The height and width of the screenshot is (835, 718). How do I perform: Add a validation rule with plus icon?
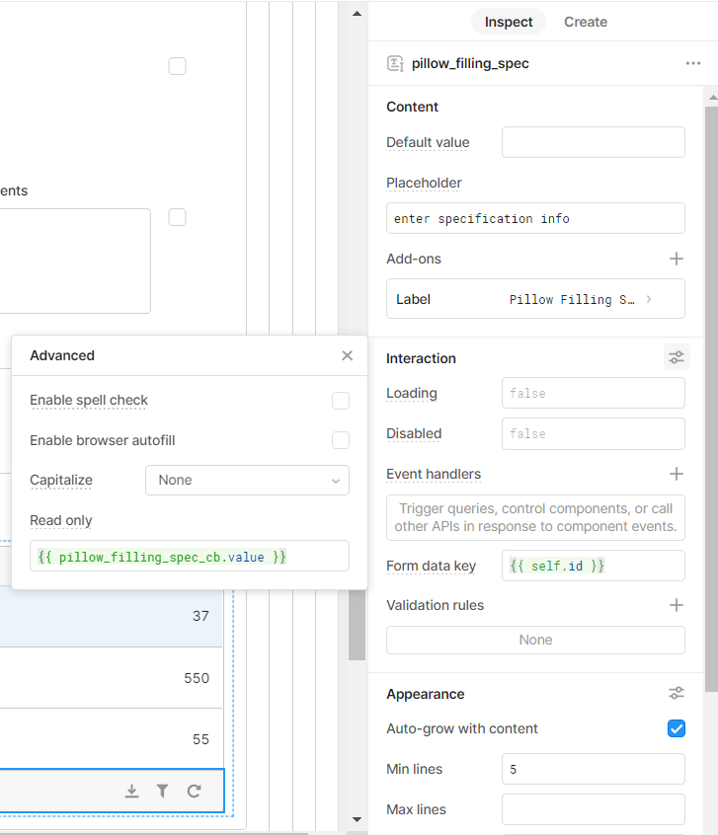pyautogui.click(x=676, y=605)
